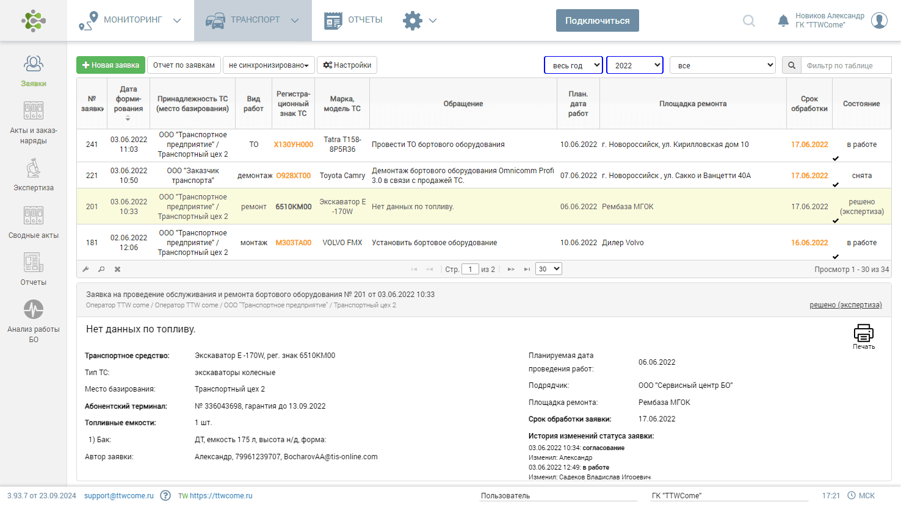This screenshot has height=505, width=901.
Task: Click решено (экспертиза) status link
Action: [x=845, y=305]
